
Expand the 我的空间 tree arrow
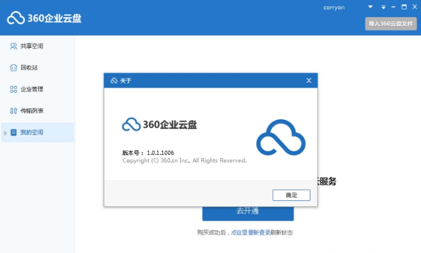pos(5,133)
